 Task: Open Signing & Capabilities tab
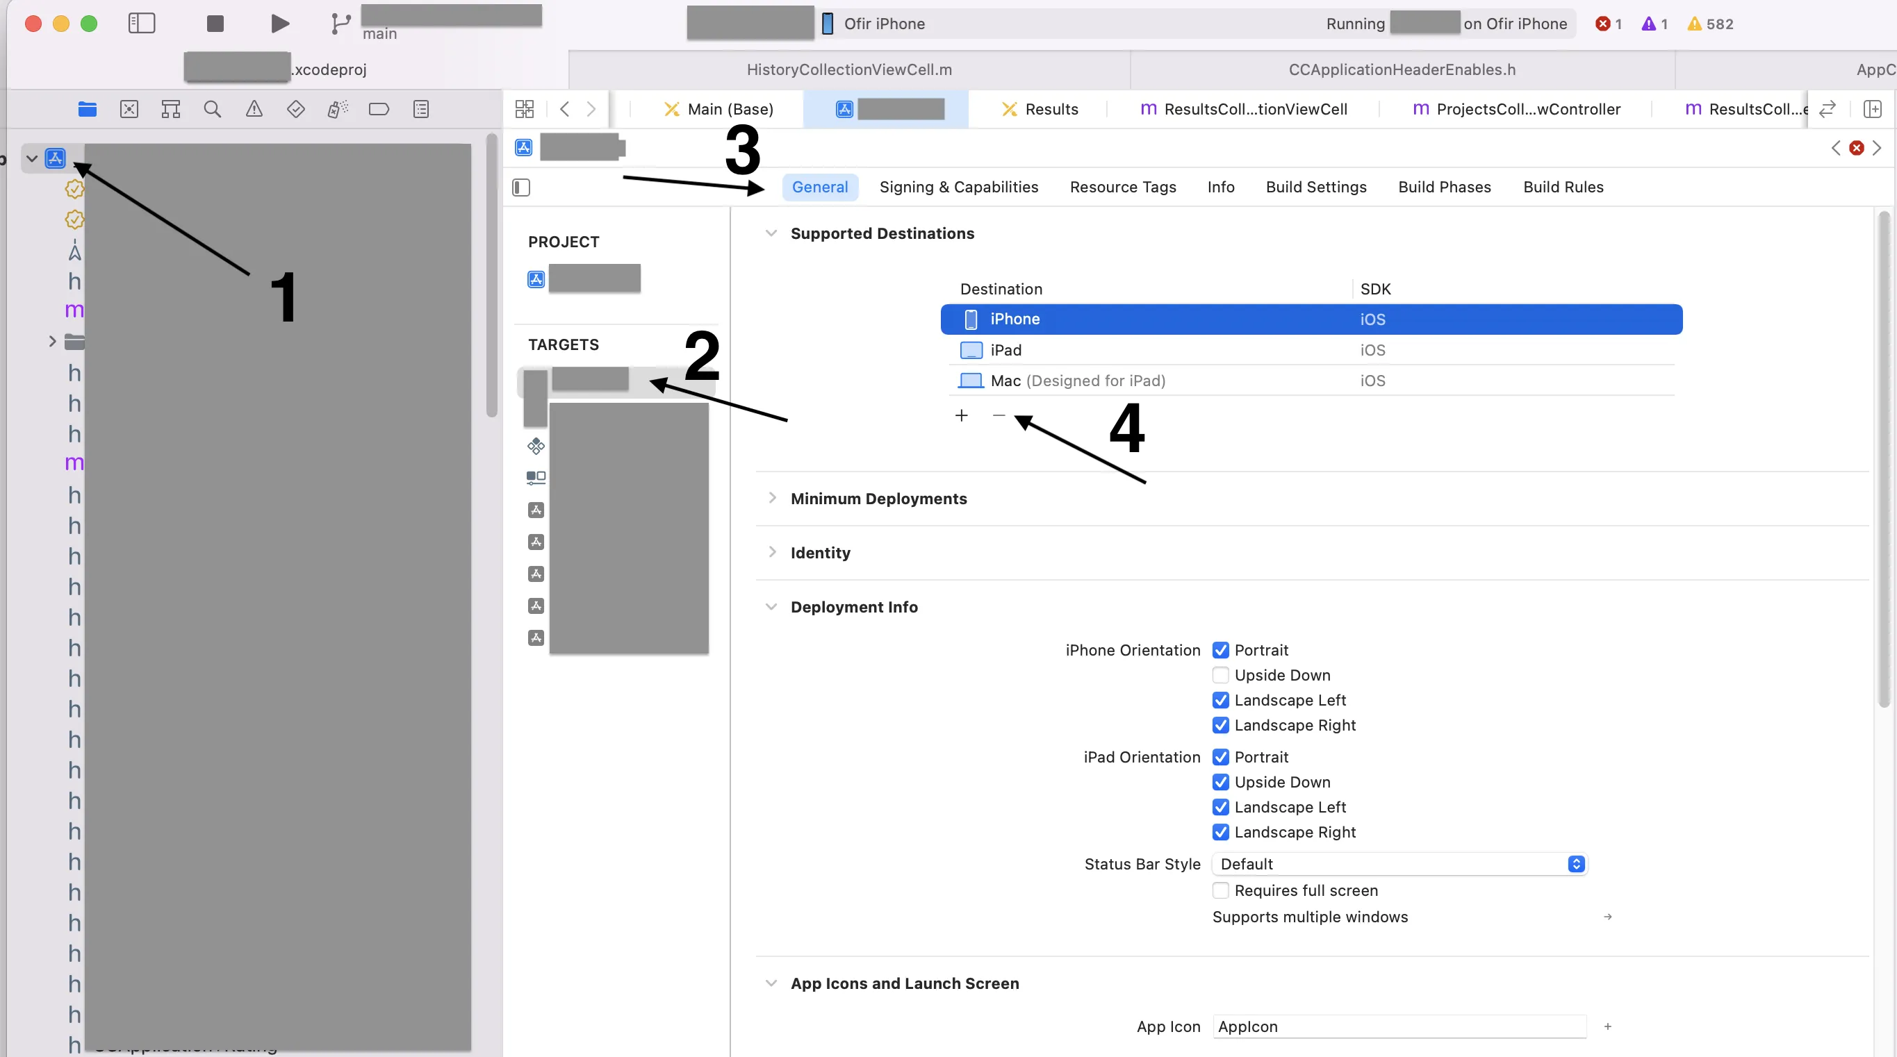(x=958, y=187)
